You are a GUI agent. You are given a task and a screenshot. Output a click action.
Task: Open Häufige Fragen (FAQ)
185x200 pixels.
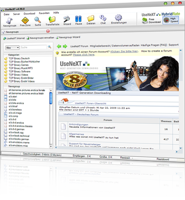point(154,45)
